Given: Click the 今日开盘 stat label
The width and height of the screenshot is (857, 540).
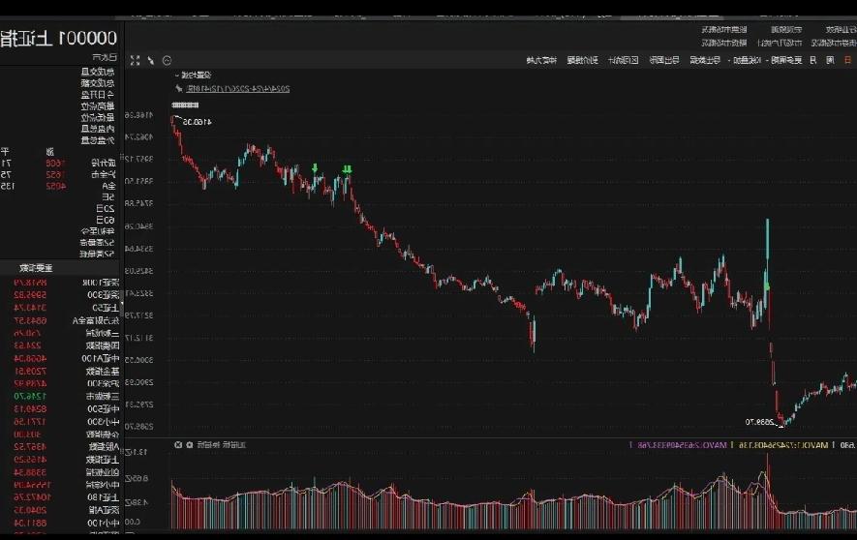Looking at the screenshot, I should [x=98, y=95].
